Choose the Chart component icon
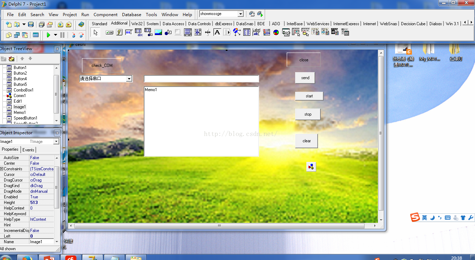475x260 pixels. point(276,33)
